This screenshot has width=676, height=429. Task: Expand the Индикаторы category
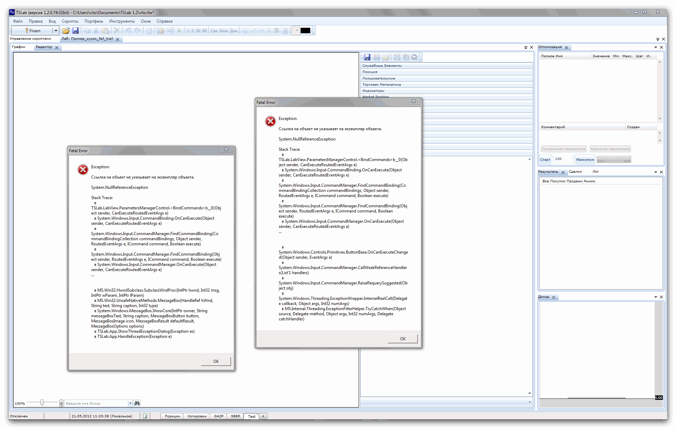[x=373, y=91]
